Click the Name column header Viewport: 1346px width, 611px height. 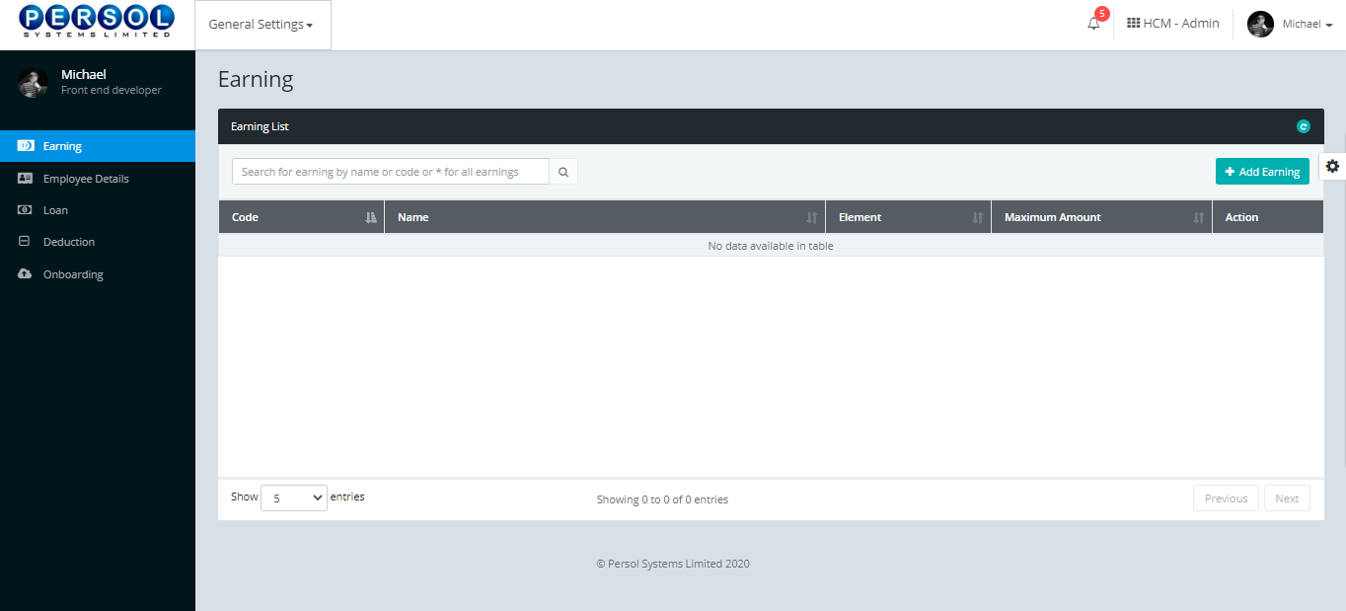605,217
